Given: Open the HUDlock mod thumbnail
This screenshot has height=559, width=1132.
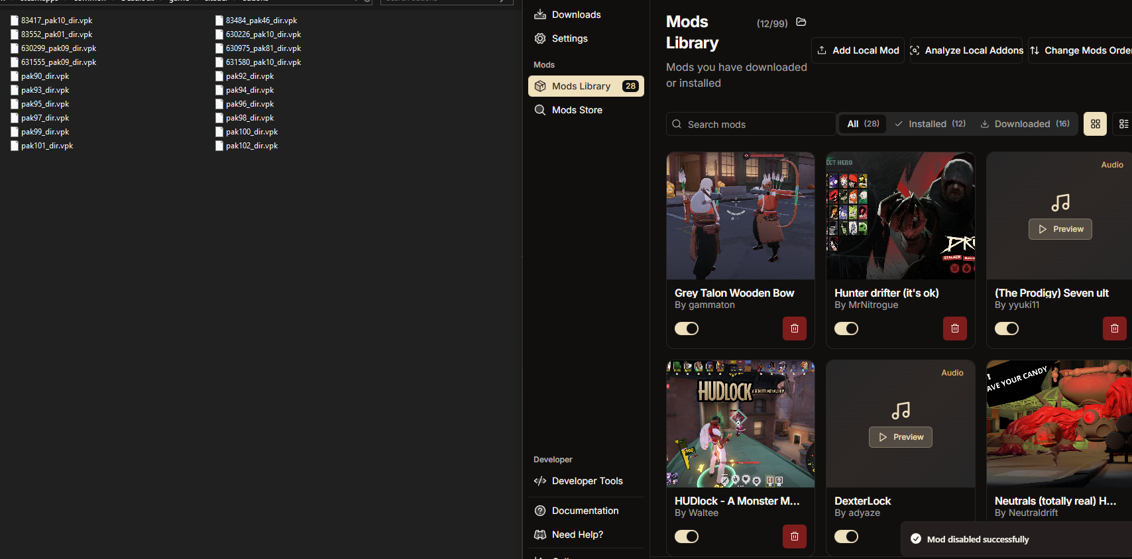Looking at the screenshot, I should (741, 424).
